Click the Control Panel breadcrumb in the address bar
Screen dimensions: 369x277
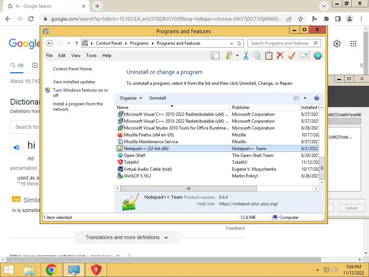tap(109, 43)
